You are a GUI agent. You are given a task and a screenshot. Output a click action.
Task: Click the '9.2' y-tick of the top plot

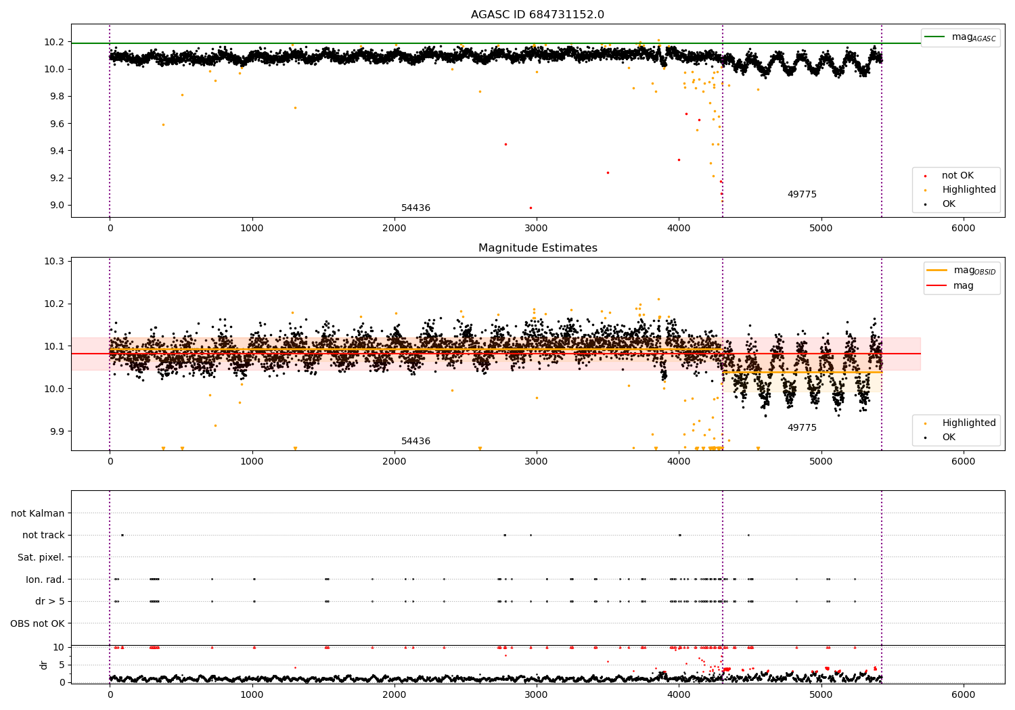(57, 178)
